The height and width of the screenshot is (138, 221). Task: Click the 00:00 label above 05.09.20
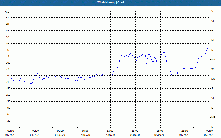coord(210,131)
